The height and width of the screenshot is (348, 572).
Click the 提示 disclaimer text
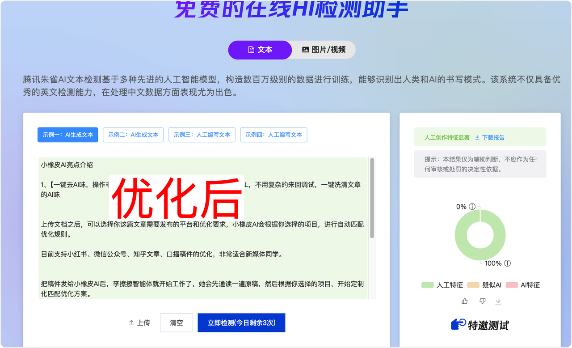tap(479, 164)
